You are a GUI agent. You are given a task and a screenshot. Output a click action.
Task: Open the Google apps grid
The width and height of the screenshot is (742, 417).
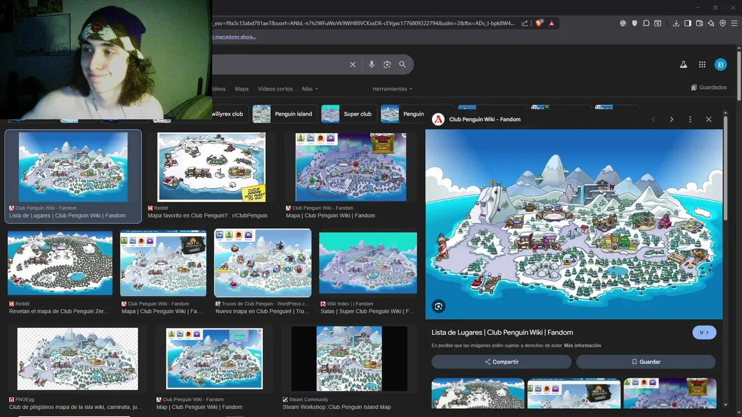pos(702,65)
